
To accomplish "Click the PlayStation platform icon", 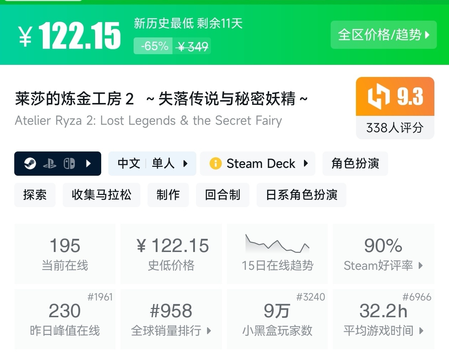I will (50, 164).
